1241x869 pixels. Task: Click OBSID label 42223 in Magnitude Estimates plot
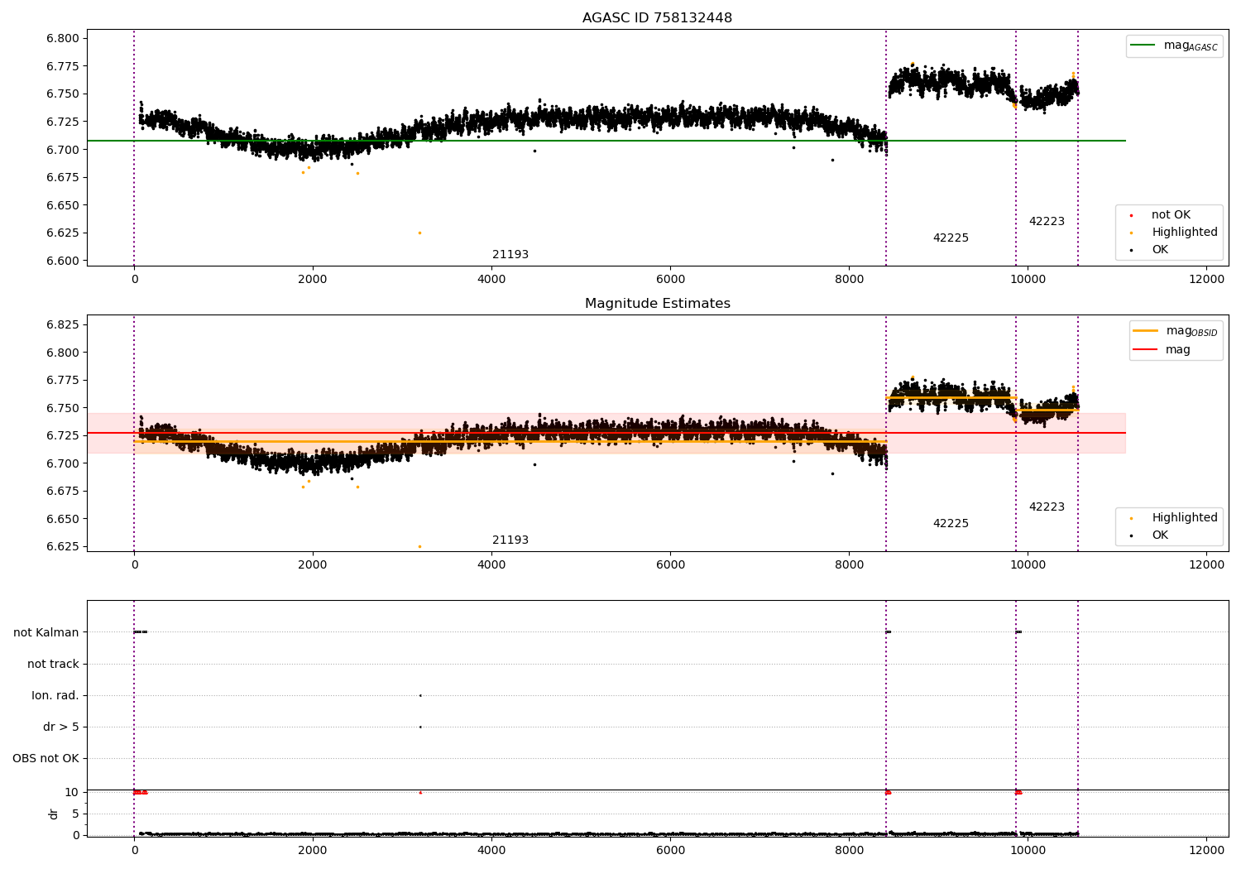pos(1047,507)
